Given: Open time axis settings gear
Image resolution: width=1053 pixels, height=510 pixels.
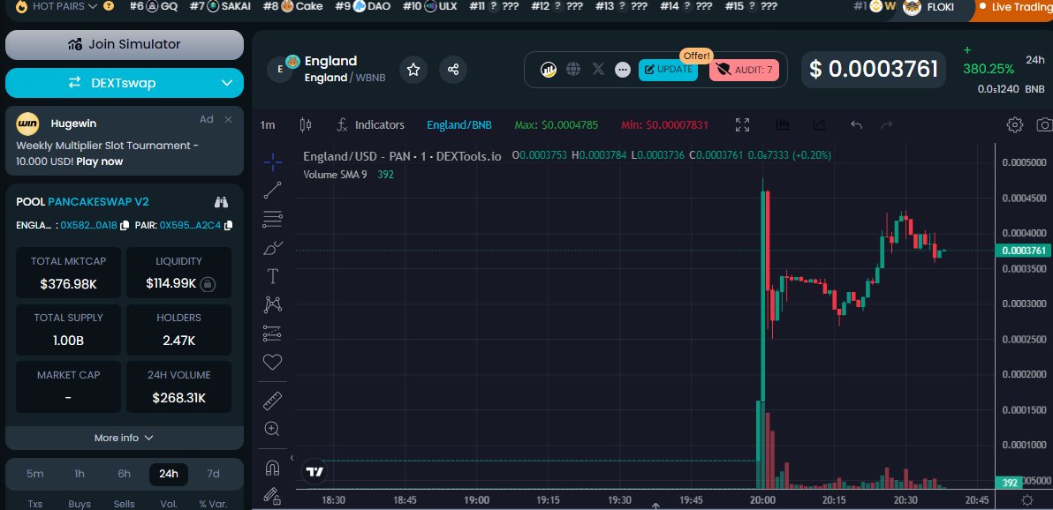Looking at the screenshot, I should [1026, 500].
